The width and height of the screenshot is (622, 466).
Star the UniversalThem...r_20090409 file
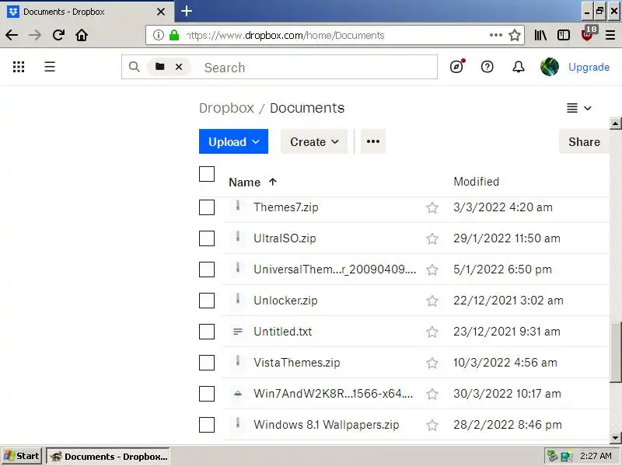(x=432, y=270)
